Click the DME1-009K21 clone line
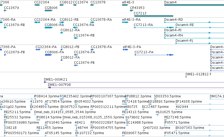 point(134,82)
